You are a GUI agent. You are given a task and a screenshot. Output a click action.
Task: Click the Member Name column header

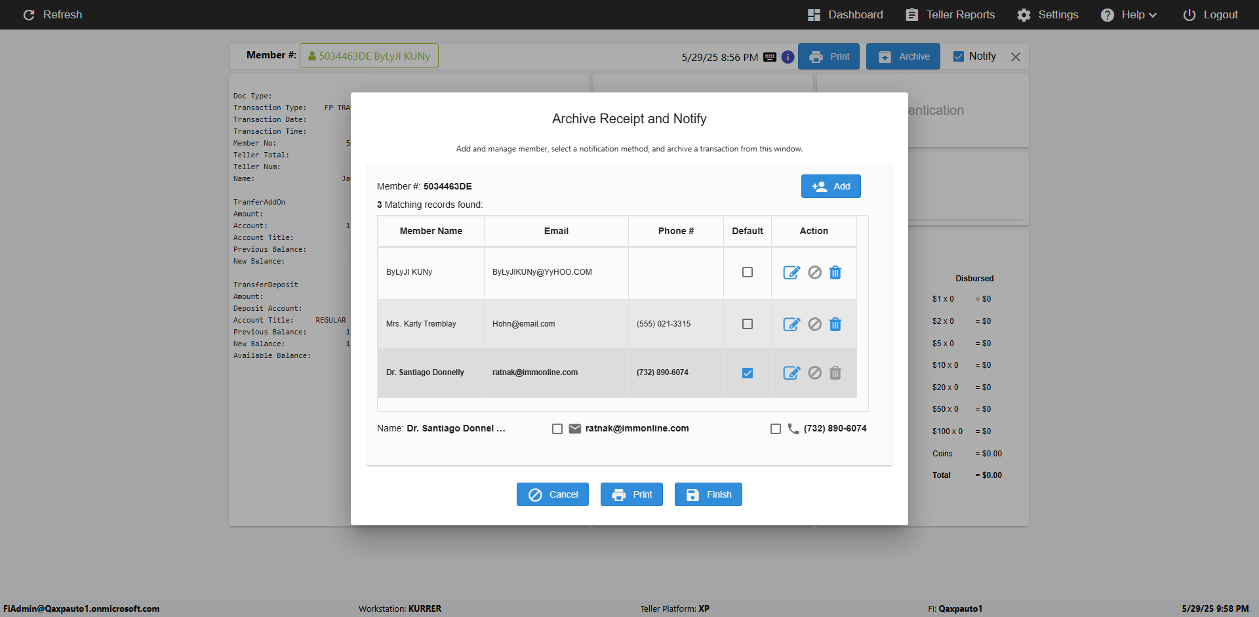431,231
